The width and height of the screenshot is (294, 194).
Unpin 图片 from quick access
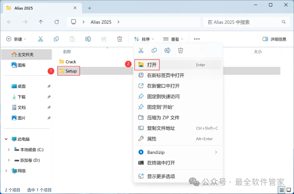pos(49,118)
